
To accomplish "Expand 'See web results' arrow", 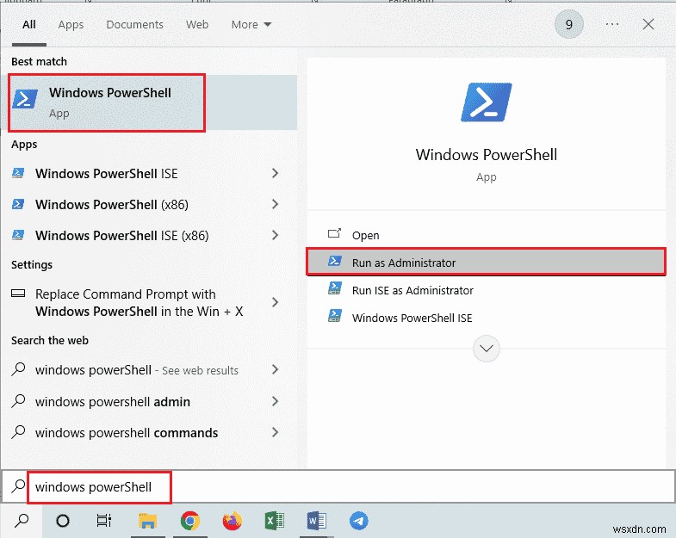I will click(275, 369).
